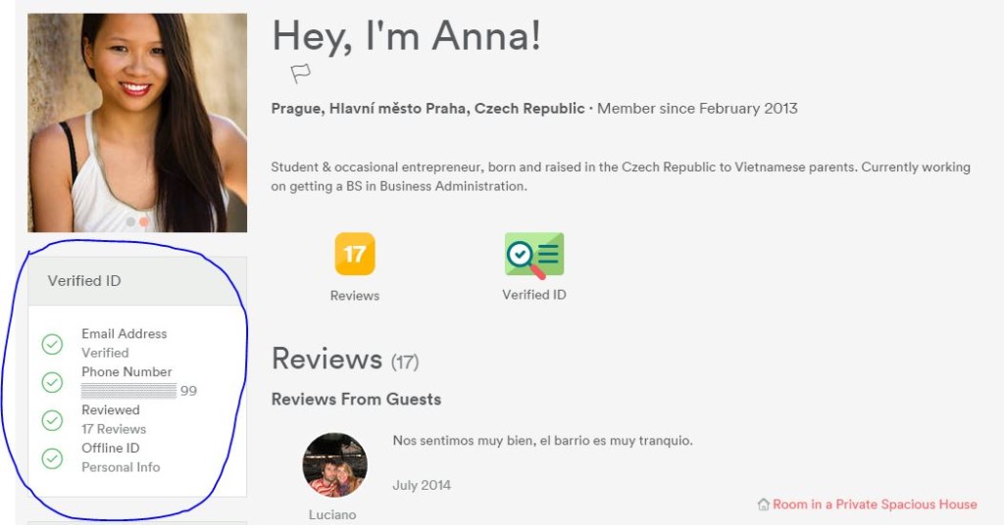Image resolution: width=1004 pixels, height=525 pixels.
Task: Open Anna's main profile photo
Action: click(137, 118)
